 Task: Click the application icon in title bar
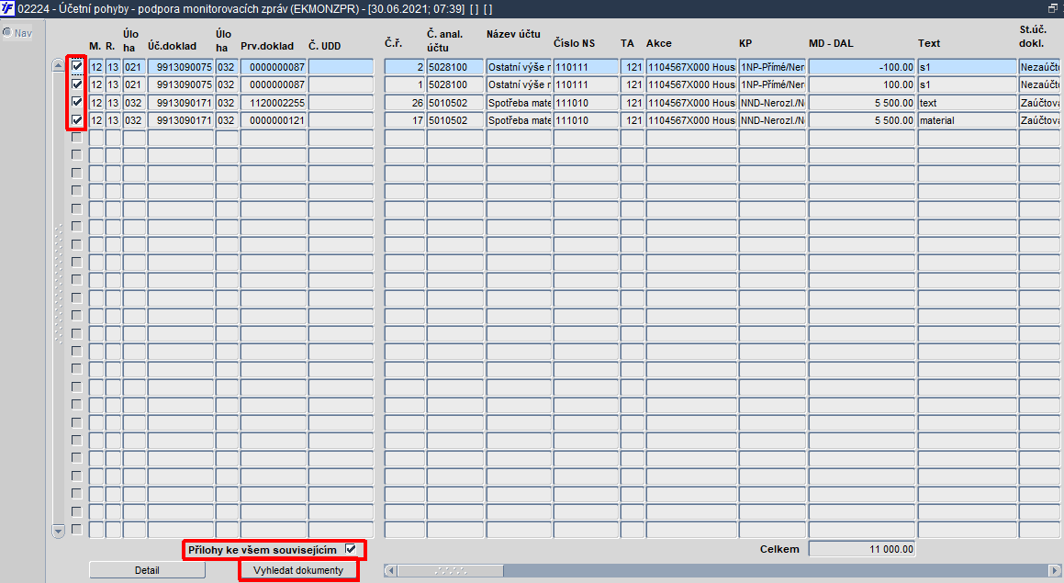click(x=7, y=8)
